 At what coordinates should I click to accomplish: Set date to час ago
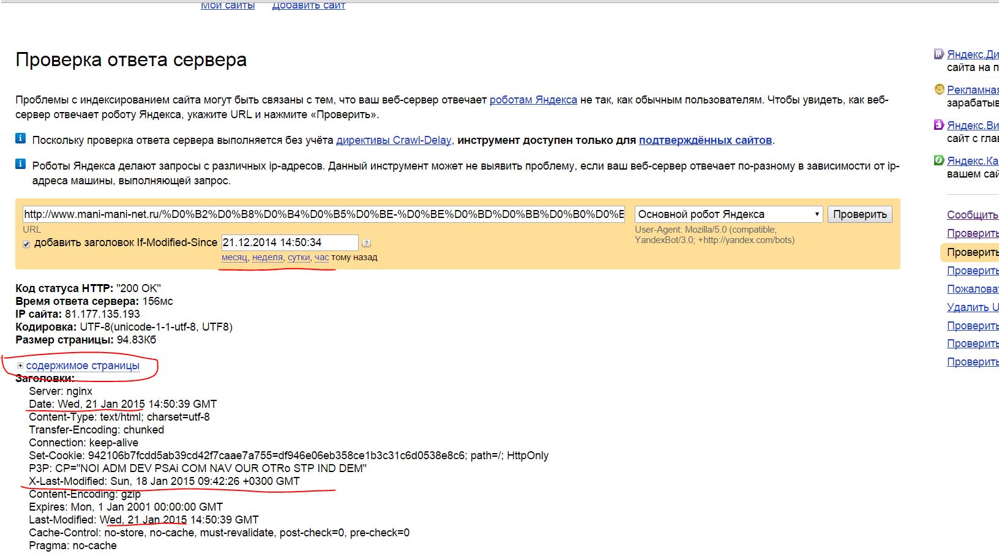pos(321,257)
